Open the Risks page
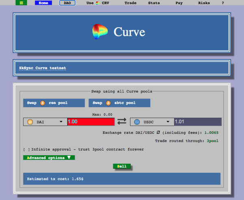 click(x=204, y=3)
